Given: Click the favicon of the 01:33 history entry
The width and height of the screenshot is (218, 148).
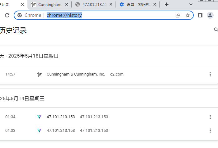Looking at the screenshot, I should pos(39,130).
